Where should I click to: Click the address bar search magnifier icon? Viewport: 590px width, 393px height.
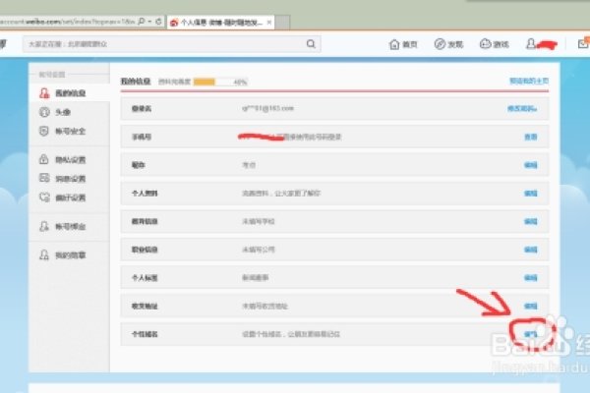(x=142, y=22)
